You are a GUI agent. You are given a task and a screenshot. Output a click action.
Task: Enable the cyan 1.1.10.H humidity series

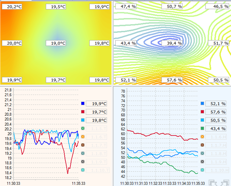click(202, 170)
